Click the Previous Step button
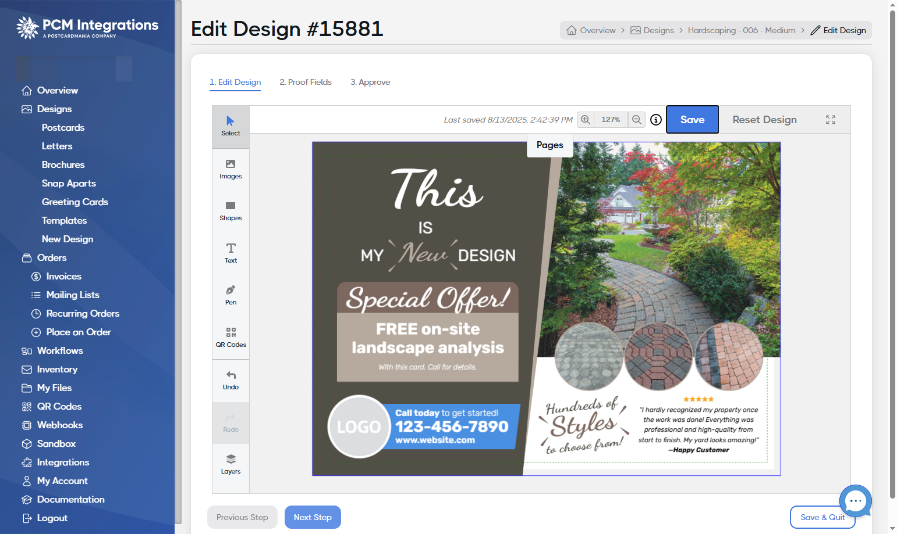Image resolution: width=897 pixels, height=534 pixels. pos(242,517)
